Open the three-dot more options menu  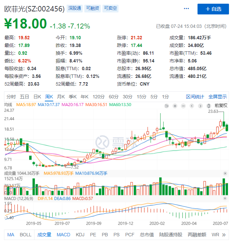coord(186,8)
